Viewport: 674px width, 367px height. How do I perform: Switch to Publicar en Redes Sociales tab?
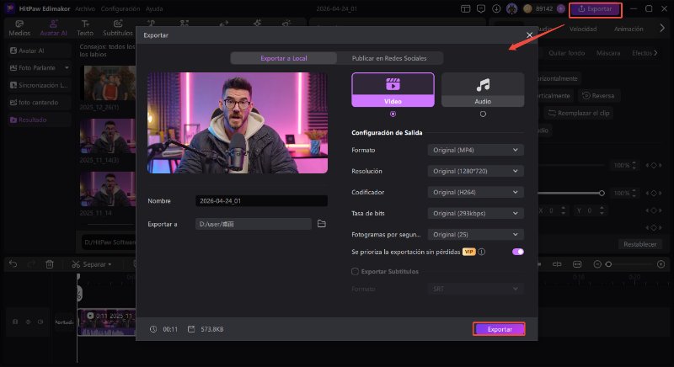[x=389, y=58]
